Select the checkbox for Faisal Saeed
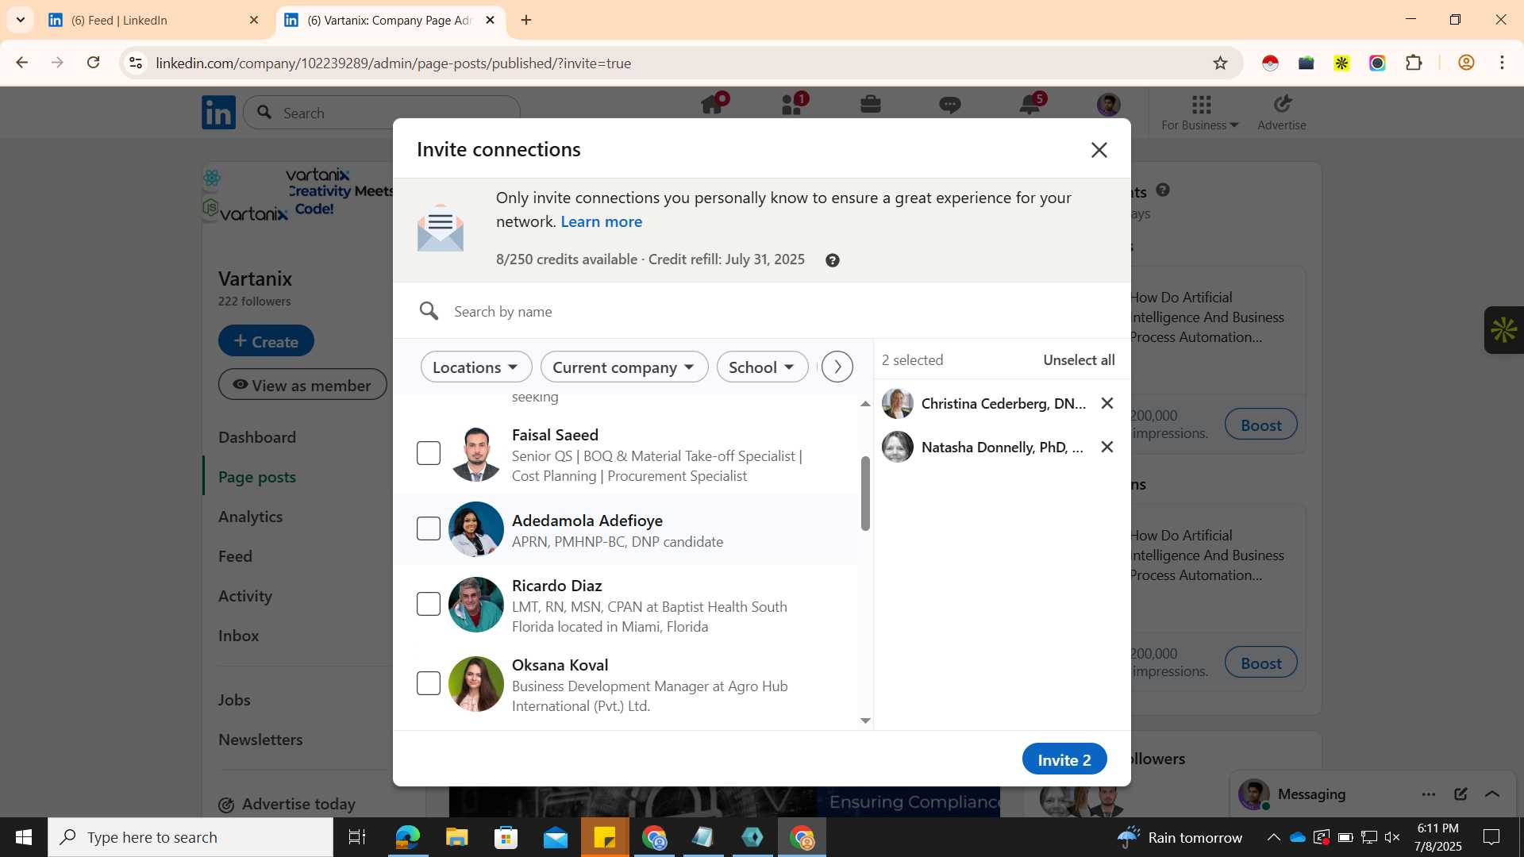 [x=429, y=453]
